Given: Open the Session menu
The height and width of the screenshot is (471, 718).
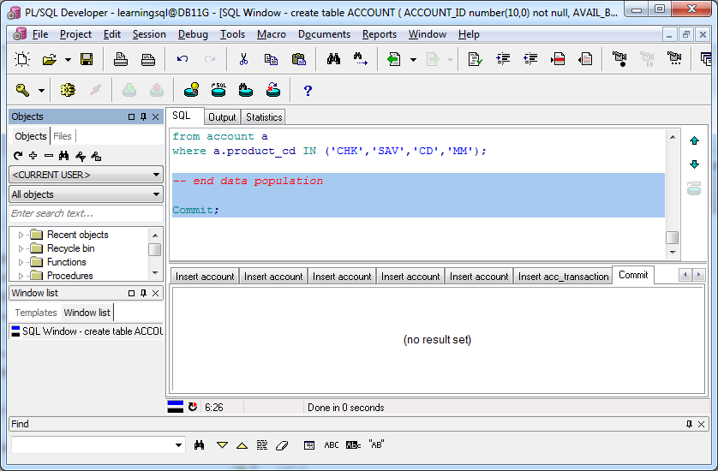Looking at the screenshot, I should 149,34.
